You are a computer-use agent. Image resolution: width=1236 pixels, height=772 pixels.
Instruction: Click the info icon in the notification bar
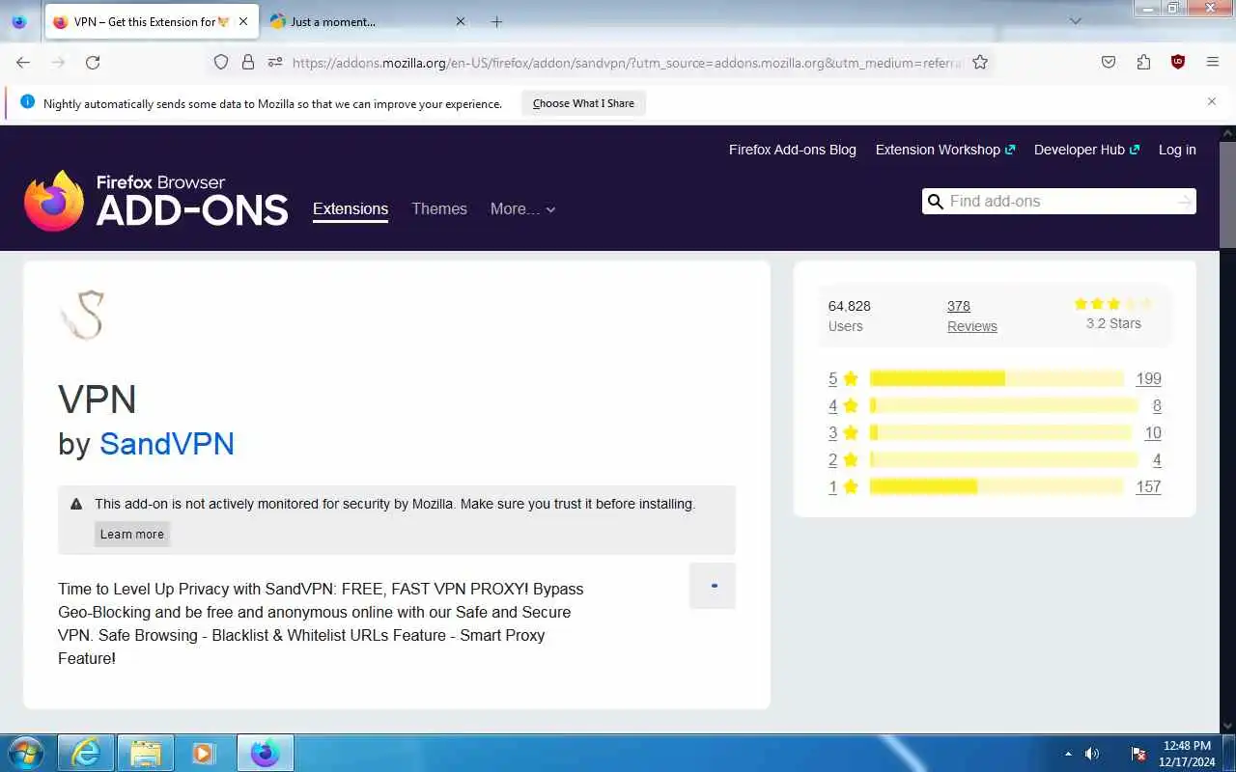tap(27, 102)
